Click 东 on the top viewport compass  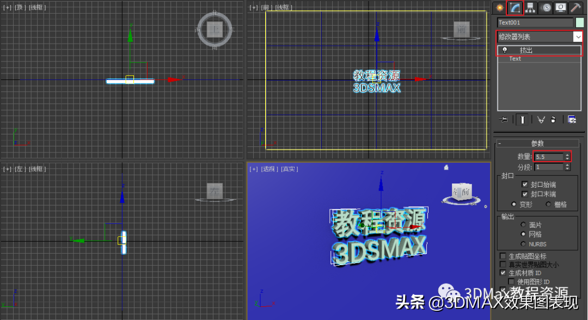(x=232, y=29)
